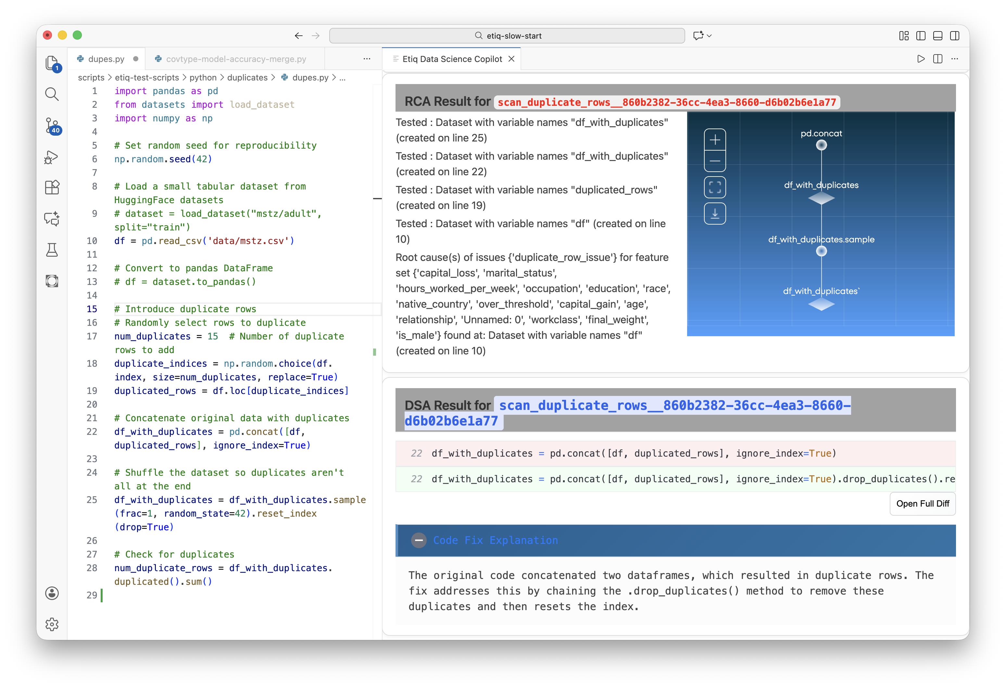
Task: Download the lineage graph image
Action: [x=715, y=213]
